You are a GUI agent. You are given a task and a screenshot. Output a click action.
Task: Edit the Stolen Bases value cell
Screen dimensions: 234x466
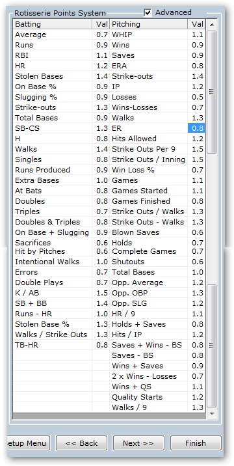pyautogui.click(x=101, y=76)
